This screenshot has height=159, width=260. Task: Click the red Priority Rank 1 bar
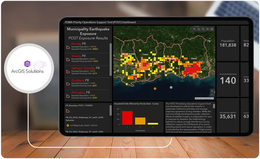click(x=127, y=118)
